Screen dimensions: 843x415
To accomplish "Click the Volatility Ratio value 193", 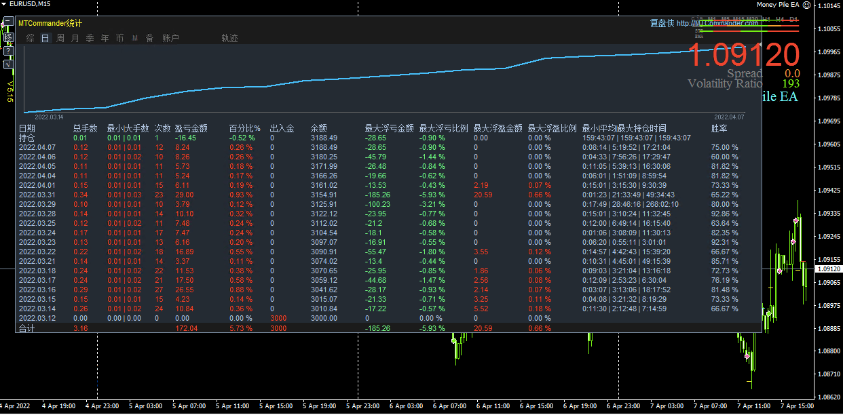I will point(791,84).
